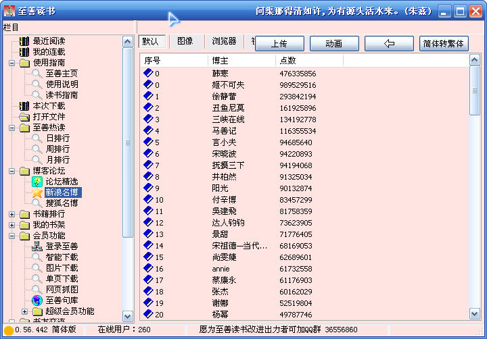Click the left-arrow back button
487x339 pixels.
[x=389, y=43]
